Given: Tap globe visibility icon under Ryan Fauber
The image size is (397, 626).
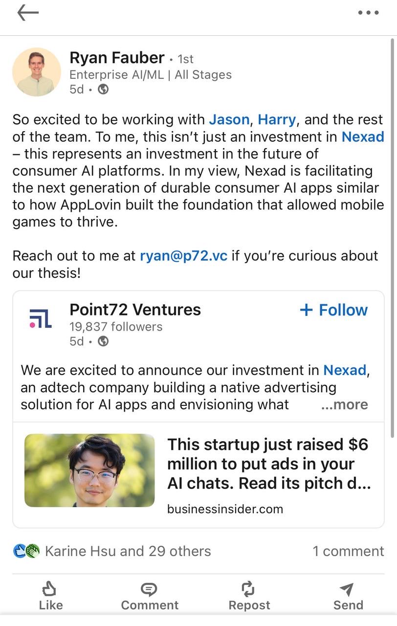Looking at the screenshot, I should click(x=103, y=89).
